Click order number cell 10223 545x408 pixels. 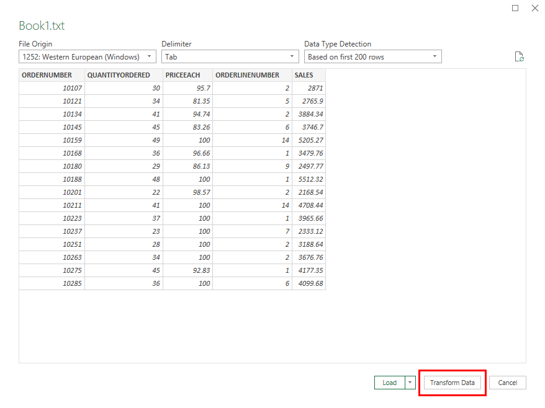(52, 218)
